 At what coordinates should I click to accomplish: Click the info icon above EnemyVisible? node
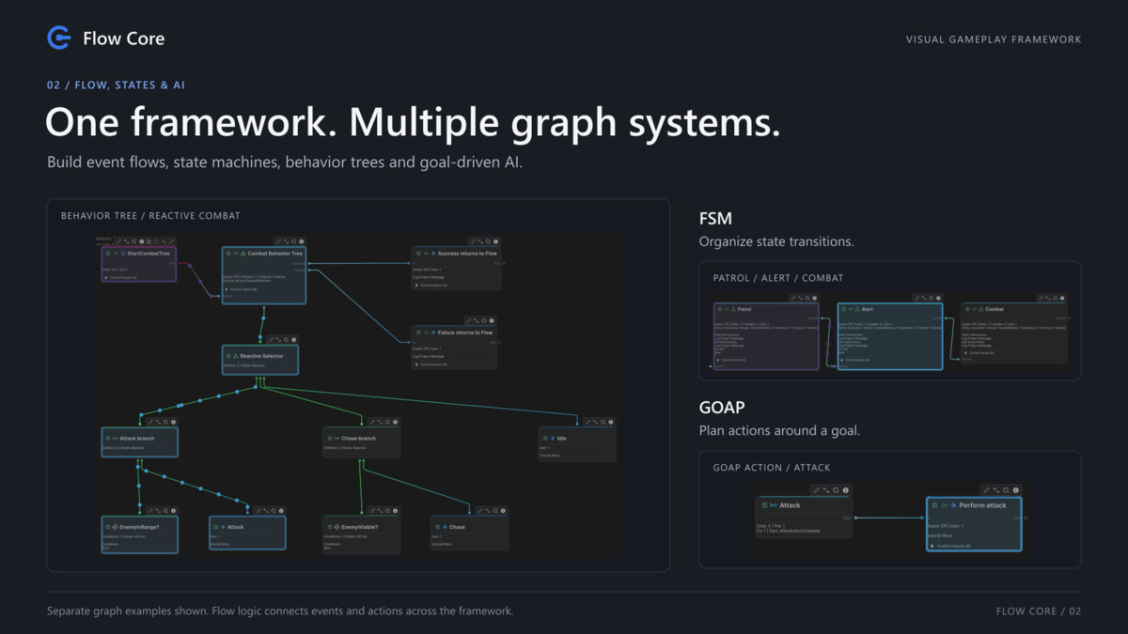pos(396,511)
